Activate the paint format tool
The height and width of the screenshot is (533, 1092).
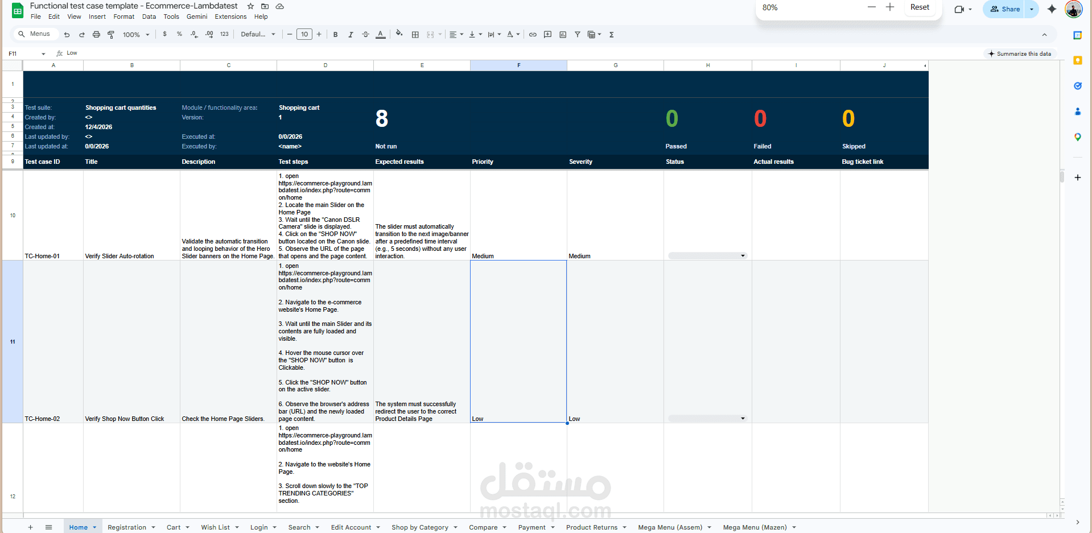coord(111,35)
